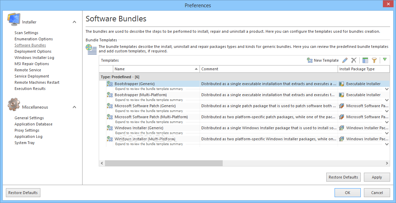Click the Cancel button

(x=377, y=193)
